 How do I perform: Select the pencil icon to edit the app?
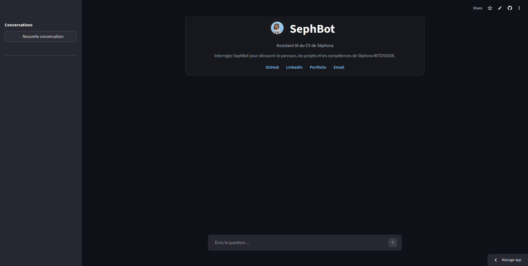pos(500,8)
